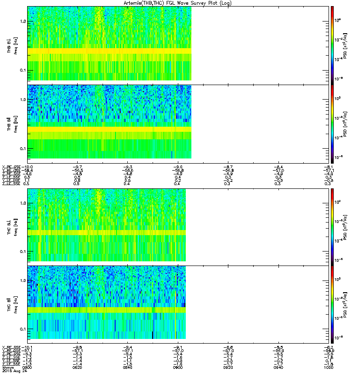This screenshot has height=374, width=351.
Task: Click the -9.8 X_RE_GSE value under THC panels
Action: [77, 347]
